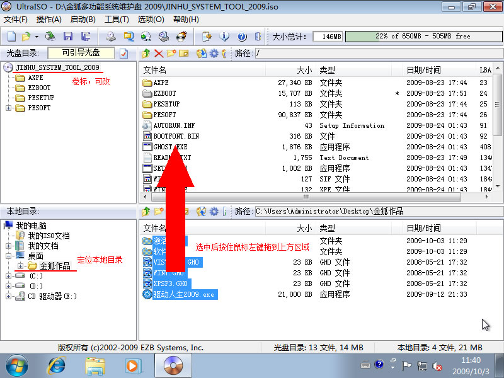Save the current ISO image
504x378 pixels.
[x=68, y=36]
